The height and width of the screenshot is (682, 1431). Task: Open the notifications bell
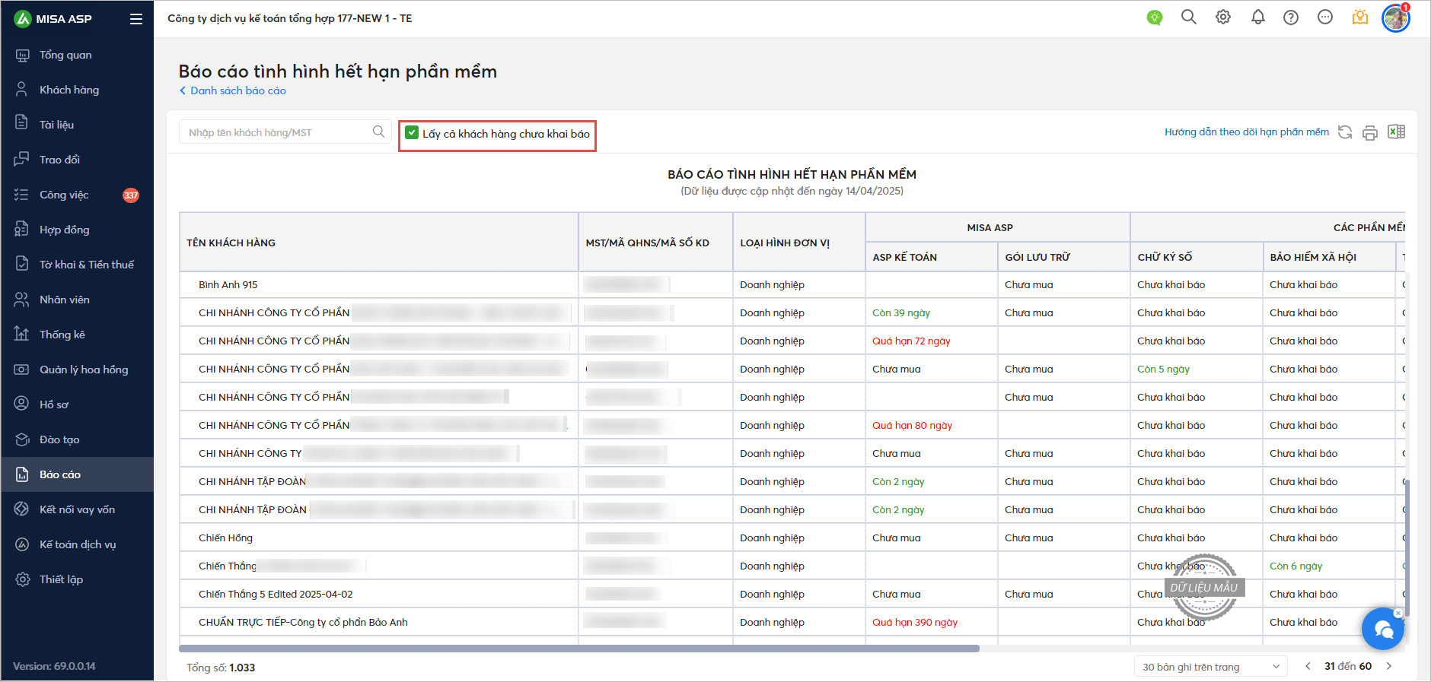tap(1257, 17)
